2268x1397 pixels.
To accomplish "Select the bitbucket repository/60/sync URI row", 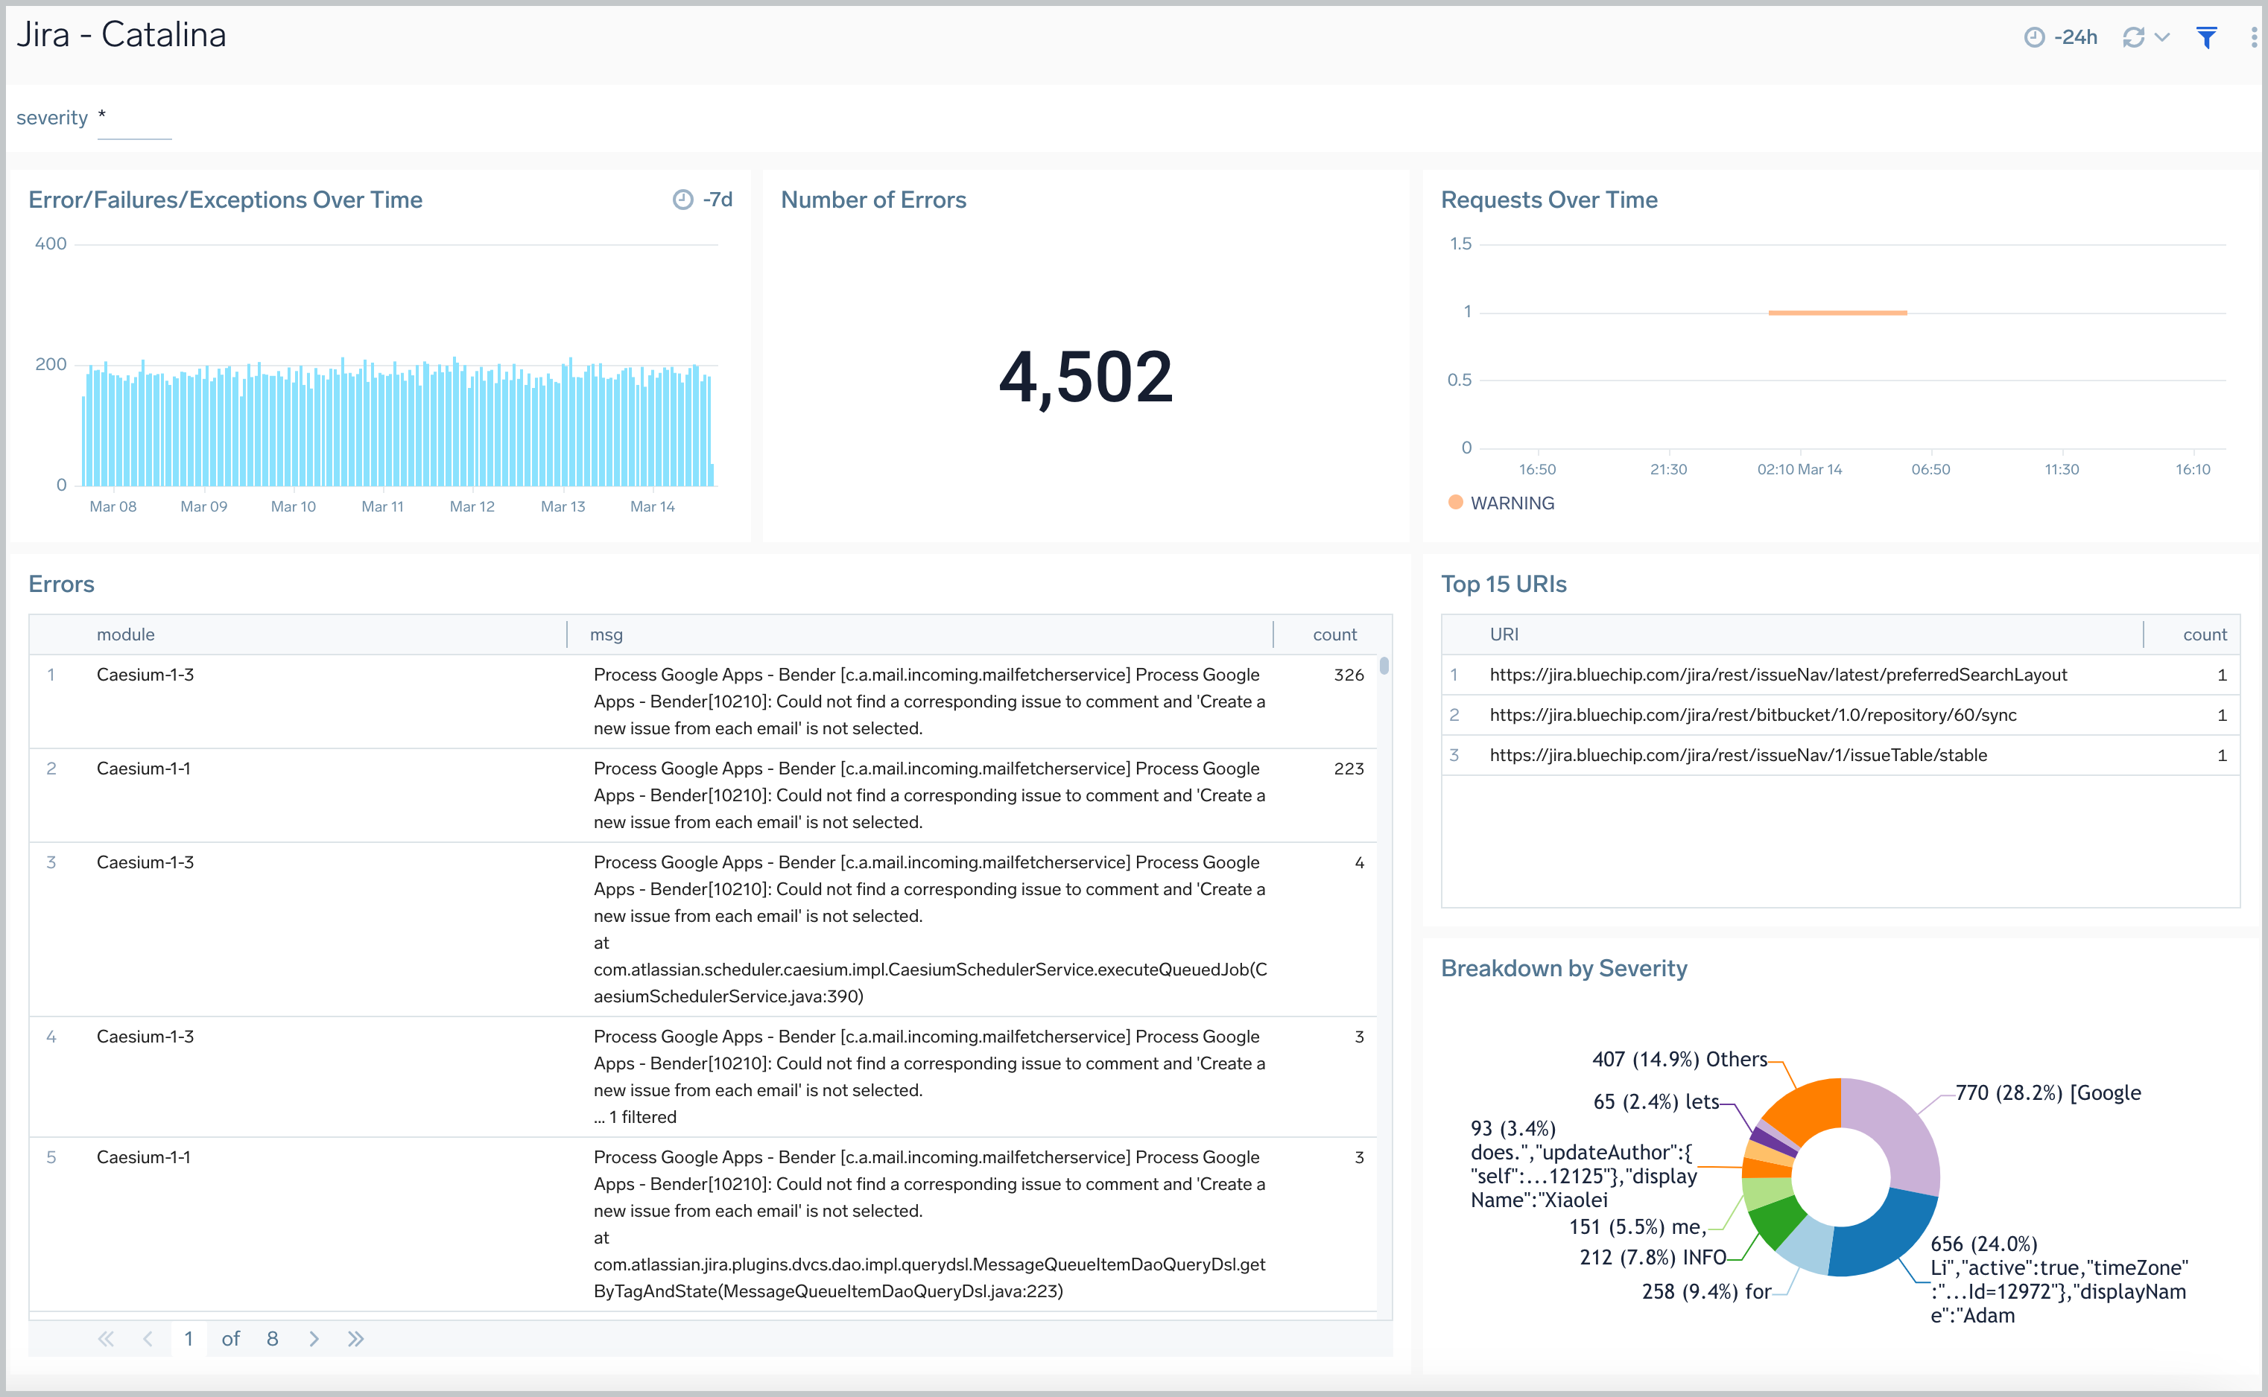I will 1840,714.
